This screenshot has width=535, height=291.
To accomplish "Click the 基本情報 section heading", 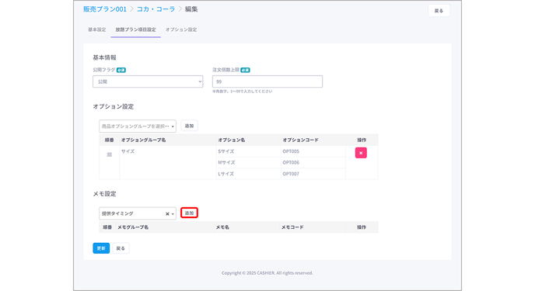I will click(104, 57).
